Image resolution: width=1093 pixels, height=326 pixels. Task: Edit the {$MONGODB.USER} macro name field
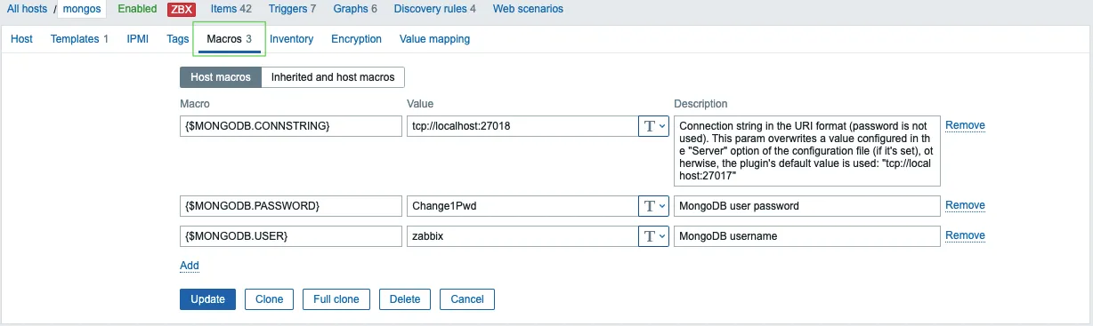coord(291,235)
